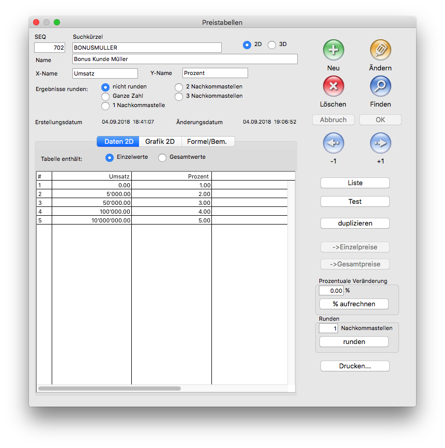Select the 3D radio button
Image resolution: width=445 pixels, height=448 pixels.
click(x=272, y=45)
